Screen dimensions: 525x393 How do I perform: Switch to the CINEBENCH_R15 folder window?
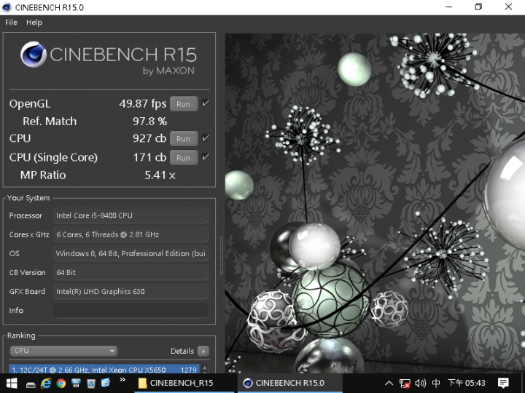pyautogui.click(x=184, y=383)
